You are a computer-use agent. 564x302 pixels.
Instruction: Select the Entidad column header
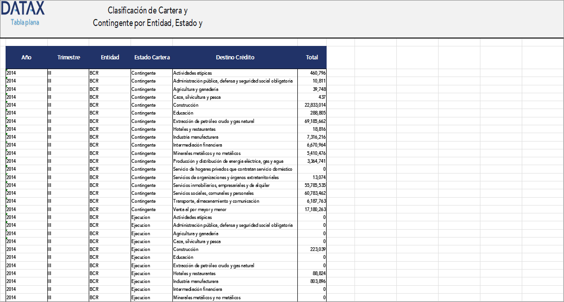(110, 57)
